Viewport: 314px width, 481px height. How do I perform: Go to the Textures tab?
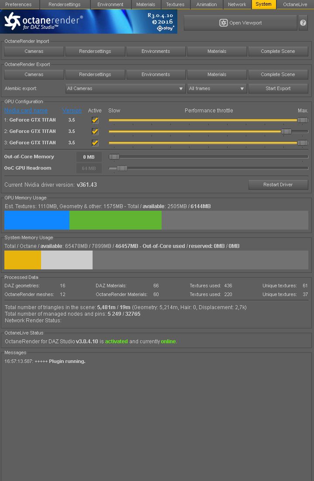(x=175, y=4)
